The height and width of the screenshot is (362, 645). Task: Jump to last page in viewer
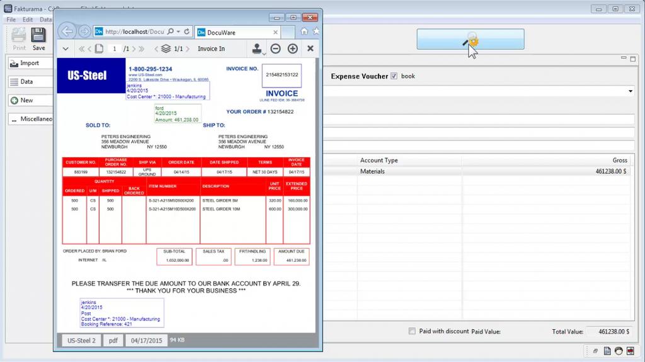click(142, 49)
